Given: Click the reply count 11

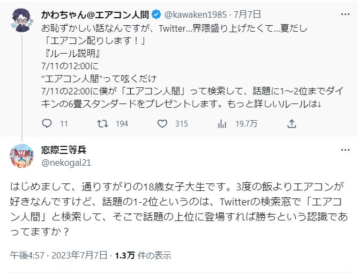Looking at the screenshot, I should tap(64, 124).
